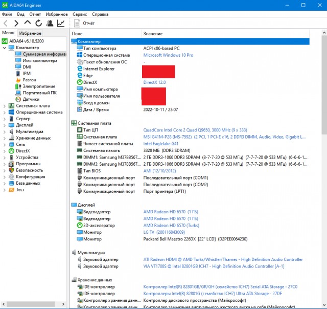
Task: Click the DirectX Xbox icon in tree
Action: click(11, 151)
